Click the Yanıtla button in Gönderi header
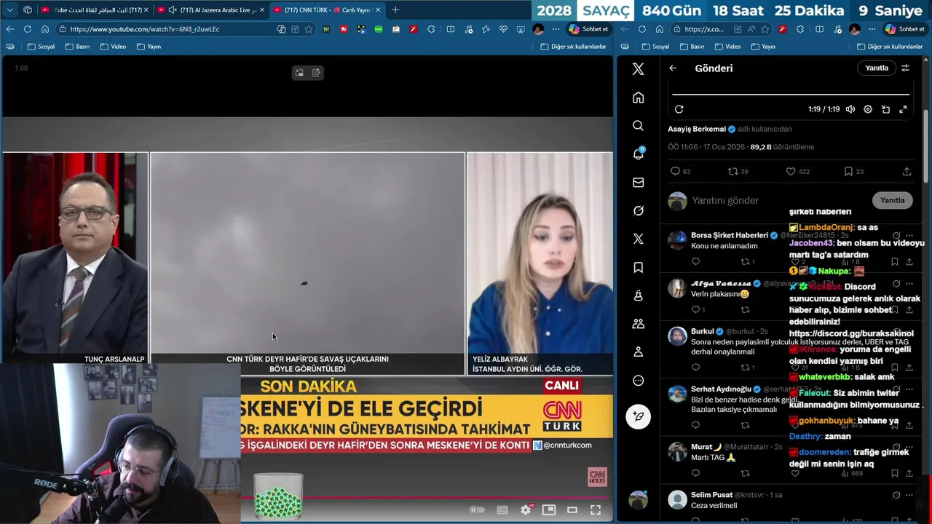The height and width of the screenshot is (524, 932). tap(877, 68)
